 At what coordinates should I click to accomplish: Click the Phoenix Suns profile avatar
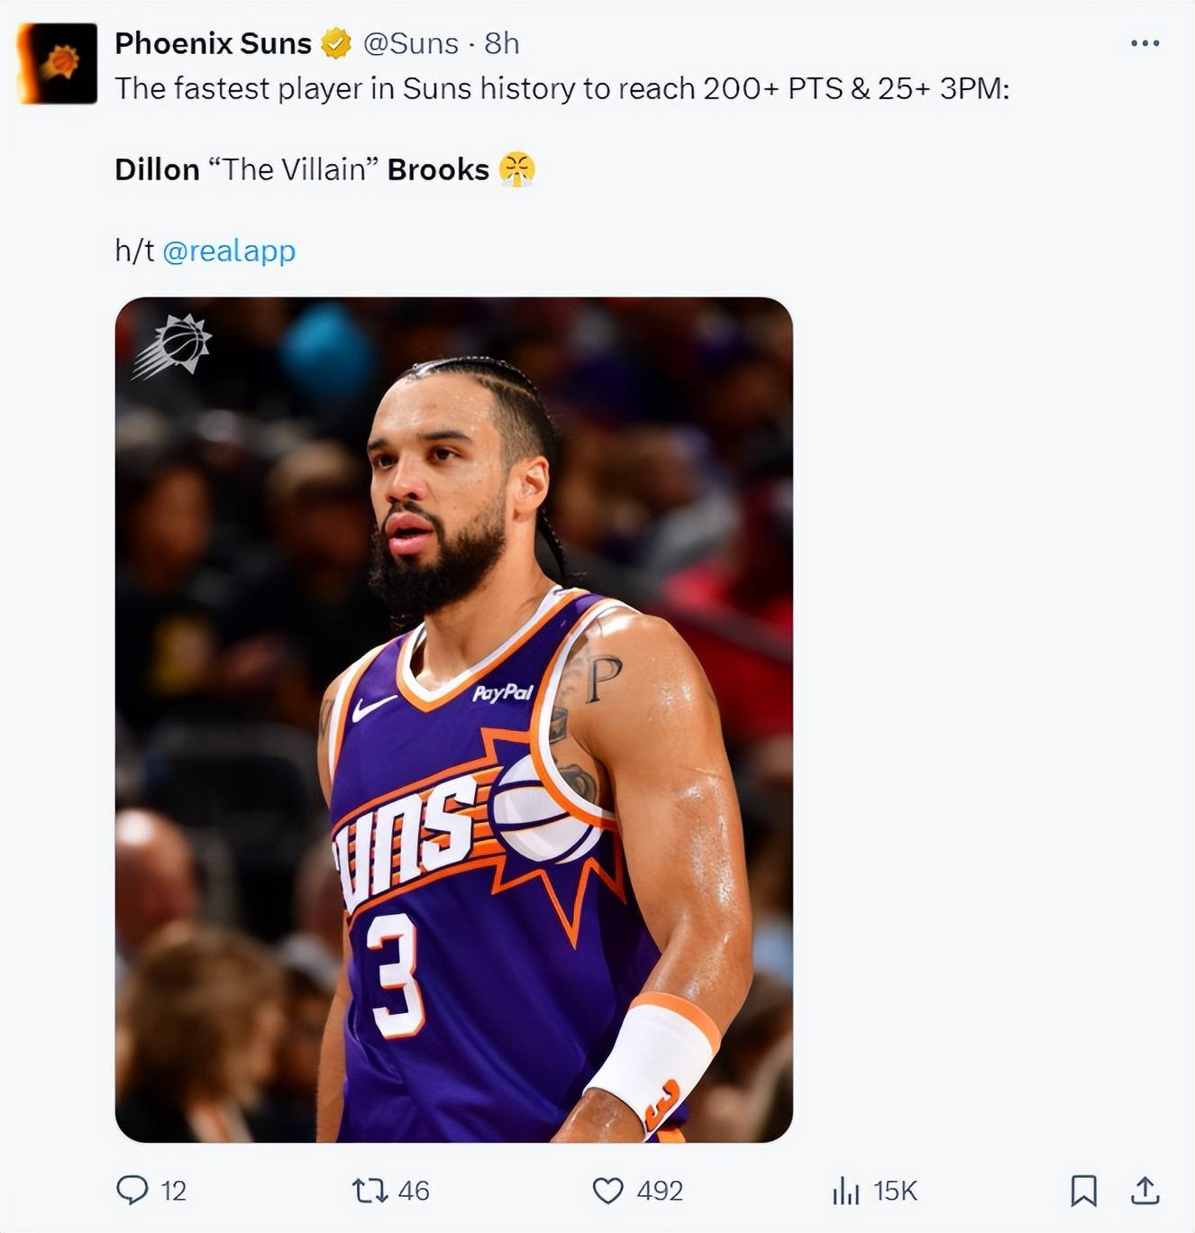tap(58, 63)
